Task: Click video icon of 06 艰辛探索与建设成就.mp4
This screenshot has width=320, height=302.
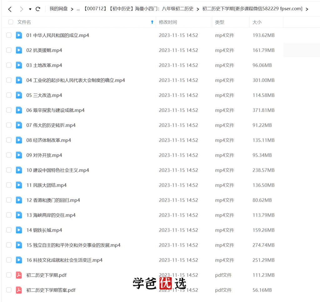Action: (x=19, y=110)
